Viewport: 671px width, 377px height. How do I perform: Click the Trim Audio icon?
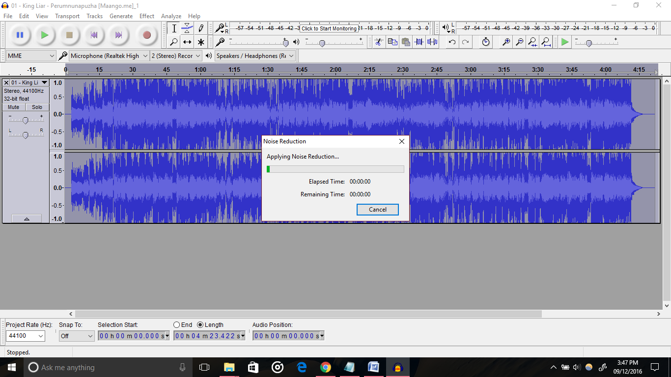click(419, 42)
